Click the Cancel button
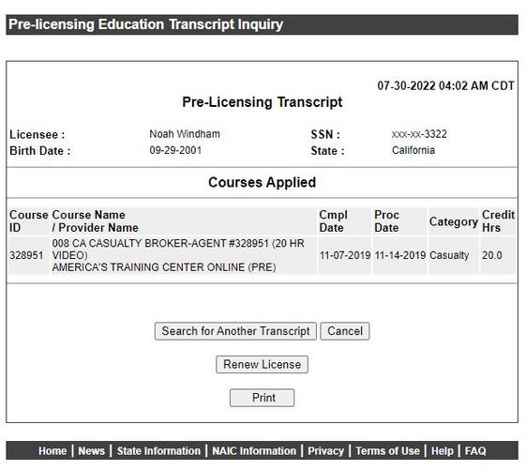This screenshot has width=526, height=470. tap(345, 331)
